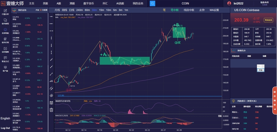
Task: Select the top horizontal line drawing tool
Action: pos(51,16)
